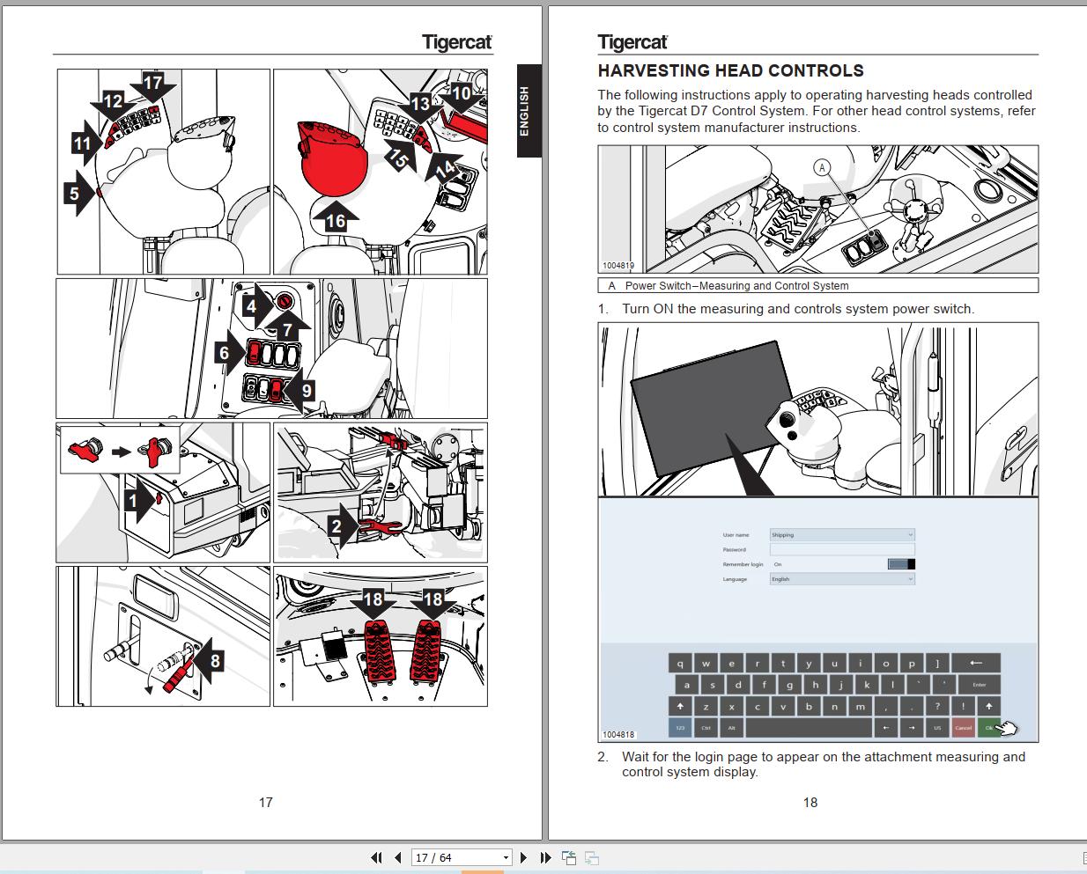Click the previous view icon in the bottom bar
This screenshot has width=1087, height=874.
[x=569, y=857]
